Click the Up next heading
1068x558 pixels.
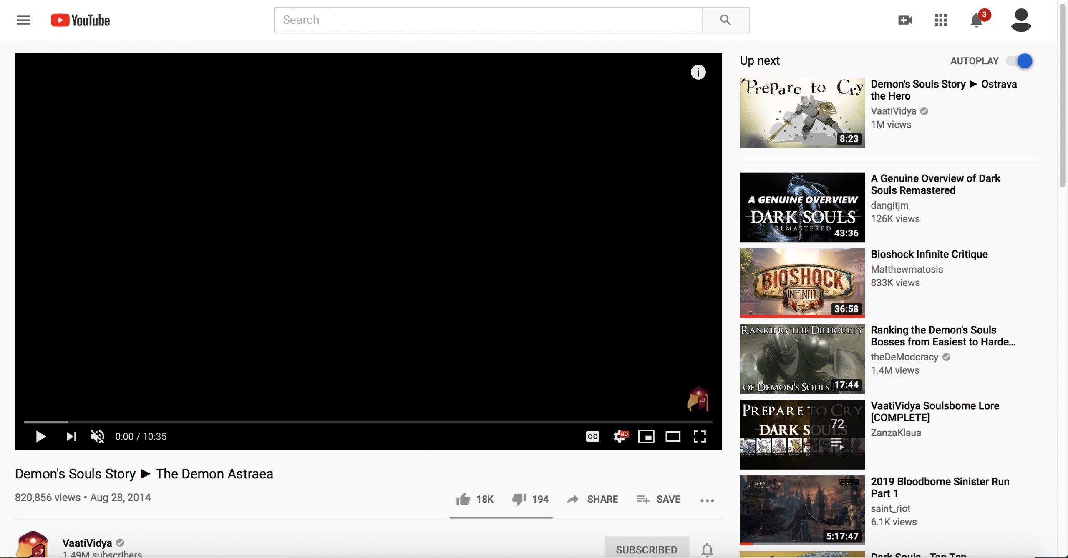click(x=759, y=61)
